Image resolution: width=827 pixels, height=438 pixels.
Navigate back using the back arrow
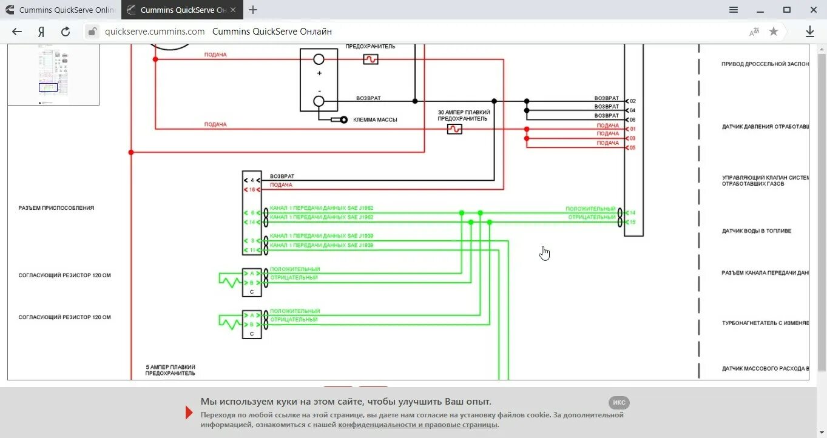16,31
